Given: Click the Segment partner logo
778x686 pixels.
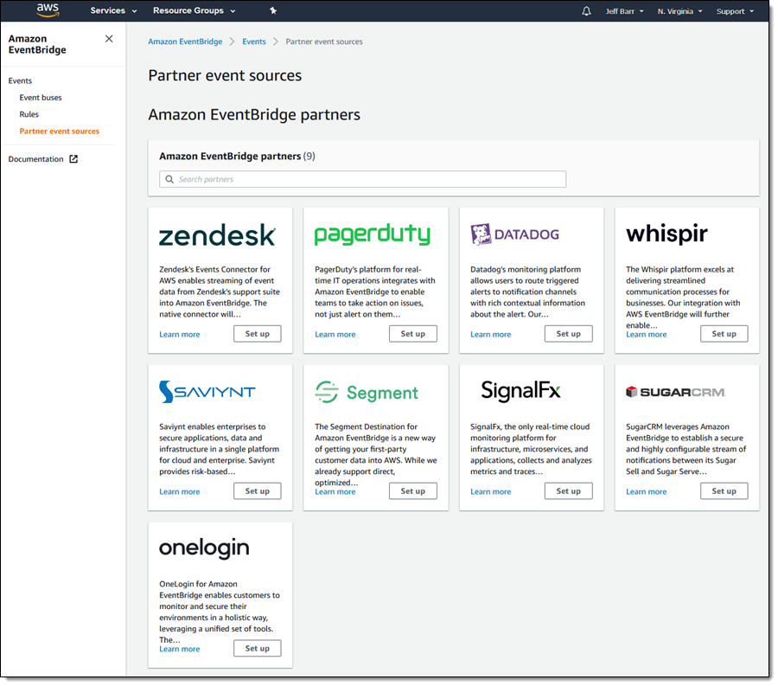Looking at the screenshot, I should pyautogui.click(x=367, y=393).
